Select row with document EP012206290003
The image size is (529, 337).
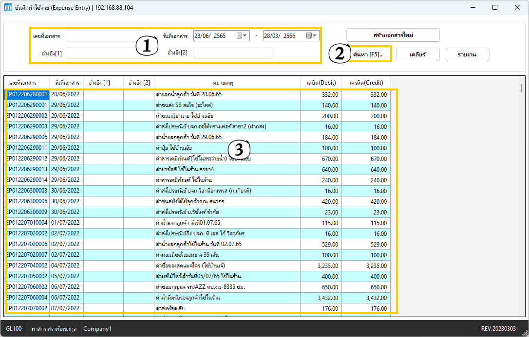tap(27, 126)
